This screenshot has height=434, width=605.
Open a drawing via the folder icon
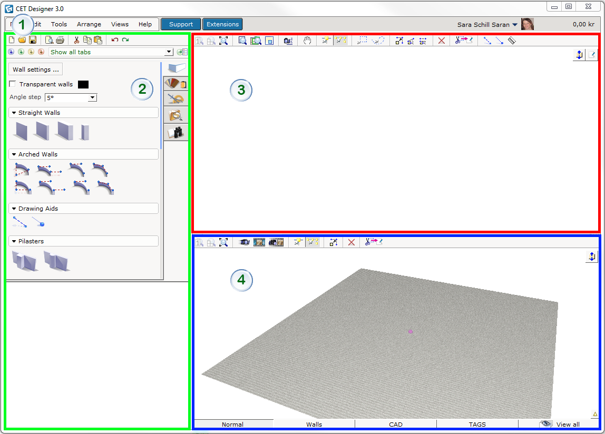tap(22, 40)
